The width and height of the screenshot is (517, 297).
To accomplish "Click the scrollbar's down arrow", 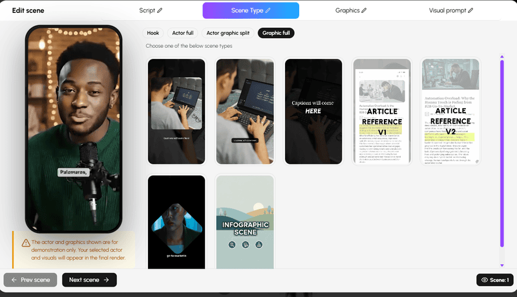I will (x=501, y=265).
